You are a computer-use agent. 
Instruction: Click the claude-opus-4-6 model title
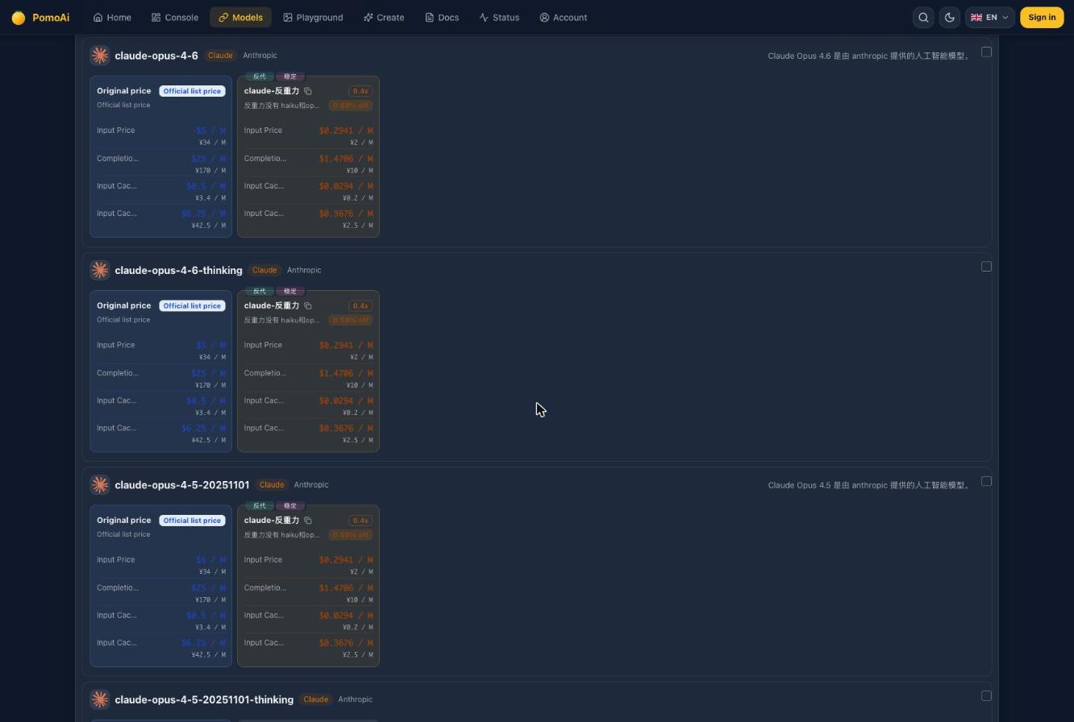(156, 56)
